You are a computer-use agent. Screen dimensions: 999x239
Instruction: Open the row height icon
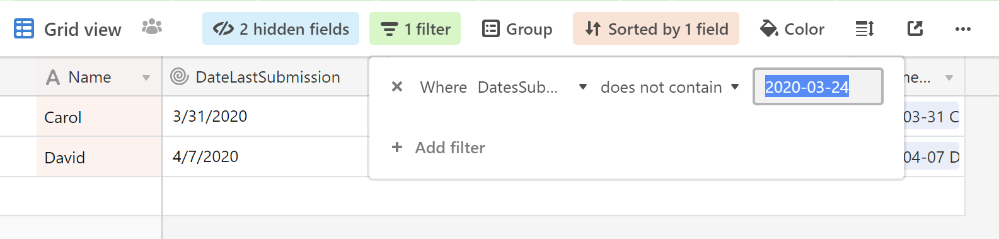pos(865,29)
